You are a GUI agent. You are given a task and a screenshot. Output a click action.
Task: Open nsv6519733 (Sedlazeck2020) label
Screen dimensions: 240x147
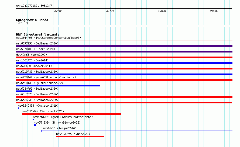pos(37,72)
